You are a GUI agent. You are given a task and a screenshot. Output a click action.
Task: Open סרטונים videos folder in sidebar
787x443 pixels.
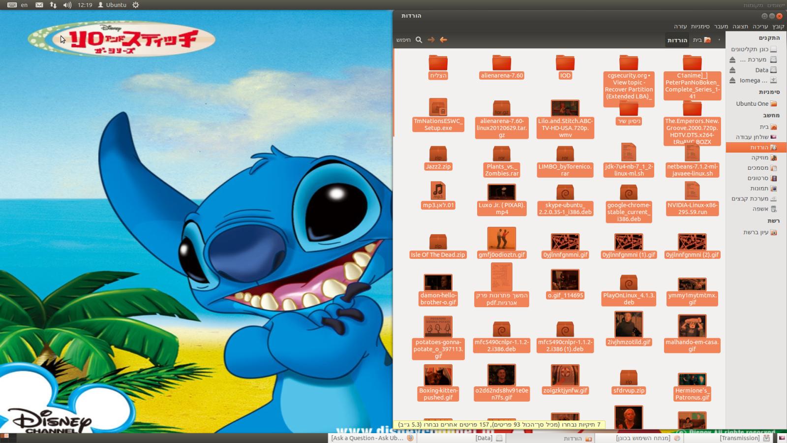tap(756, 178)
